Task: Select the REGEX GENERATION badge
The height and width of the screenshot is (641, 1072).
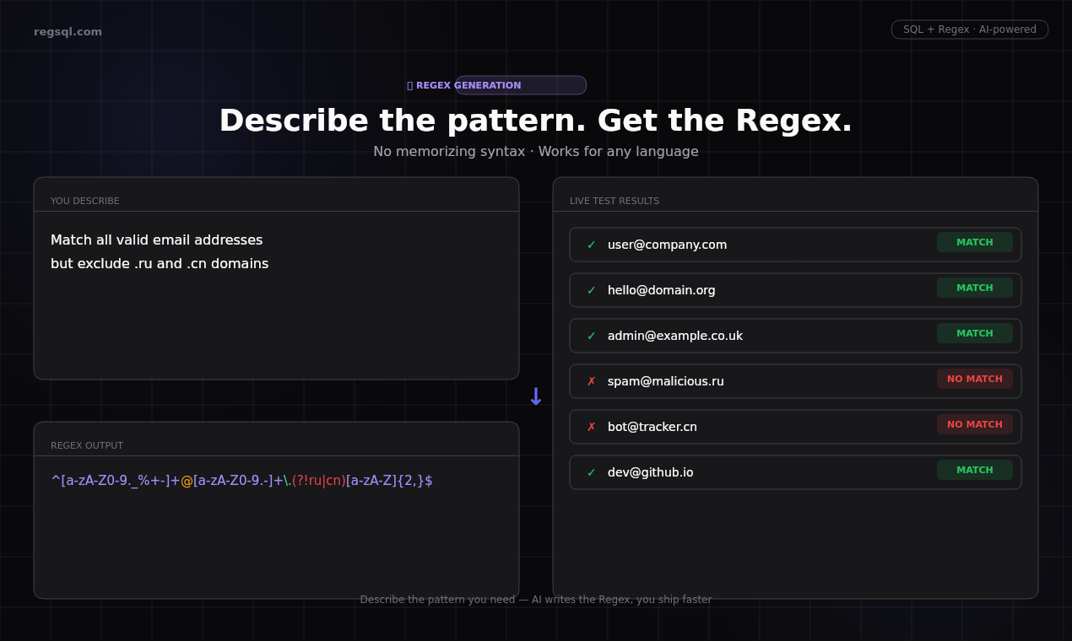Action: [x=497, y=85]
